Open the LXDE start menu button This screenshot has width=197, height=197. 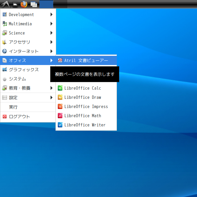coord(5,4)
